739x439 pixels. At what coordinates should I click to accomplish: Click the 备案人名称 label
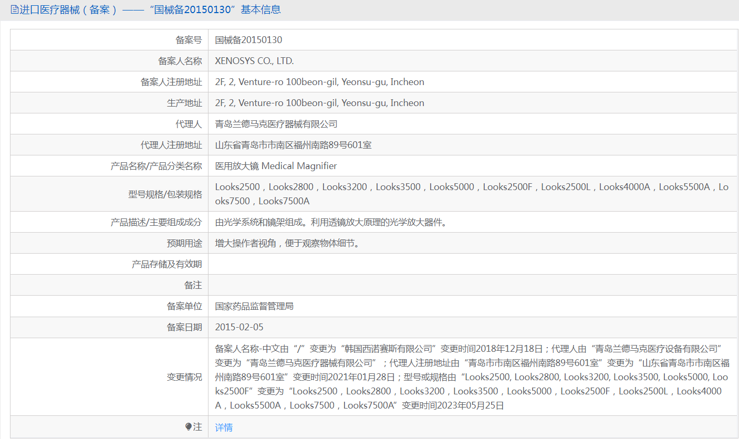pos(180,61)
